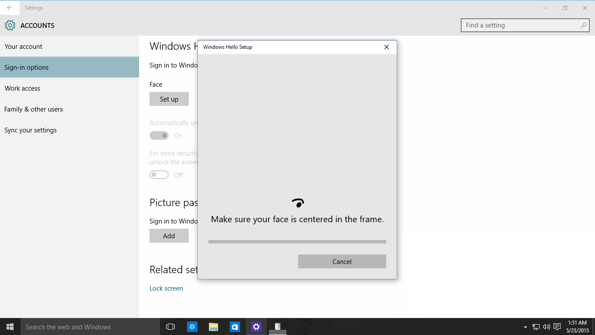Image resolution: width=595 pixels, height=335 pixels.
Task: Click the search magnifier in Find a setting
Action: 584,25
